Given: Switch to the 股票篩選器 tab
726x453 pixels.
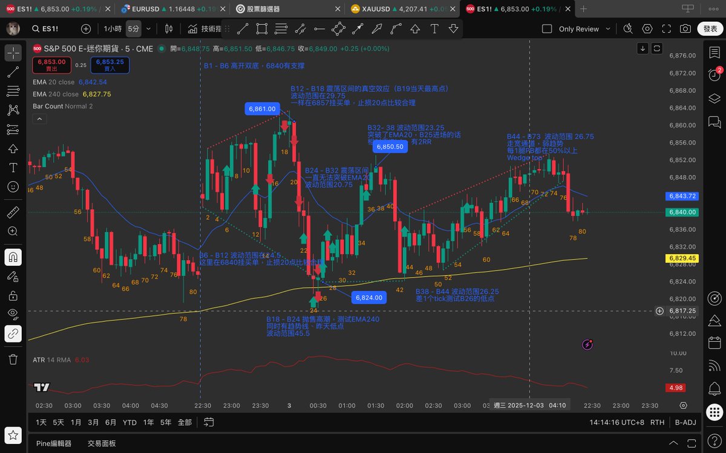Looking at the screenshot, I should [288, 9].
